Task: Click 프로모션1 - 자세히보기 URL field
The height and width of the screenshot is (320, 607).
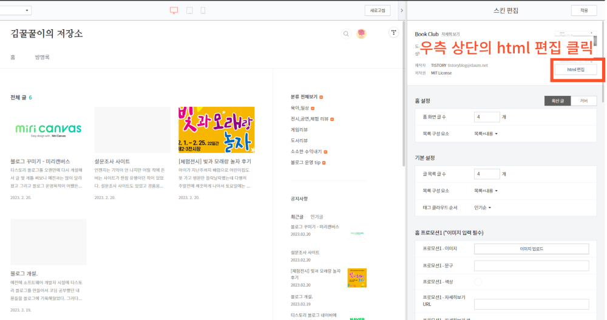Action: (x=532, y=304)
